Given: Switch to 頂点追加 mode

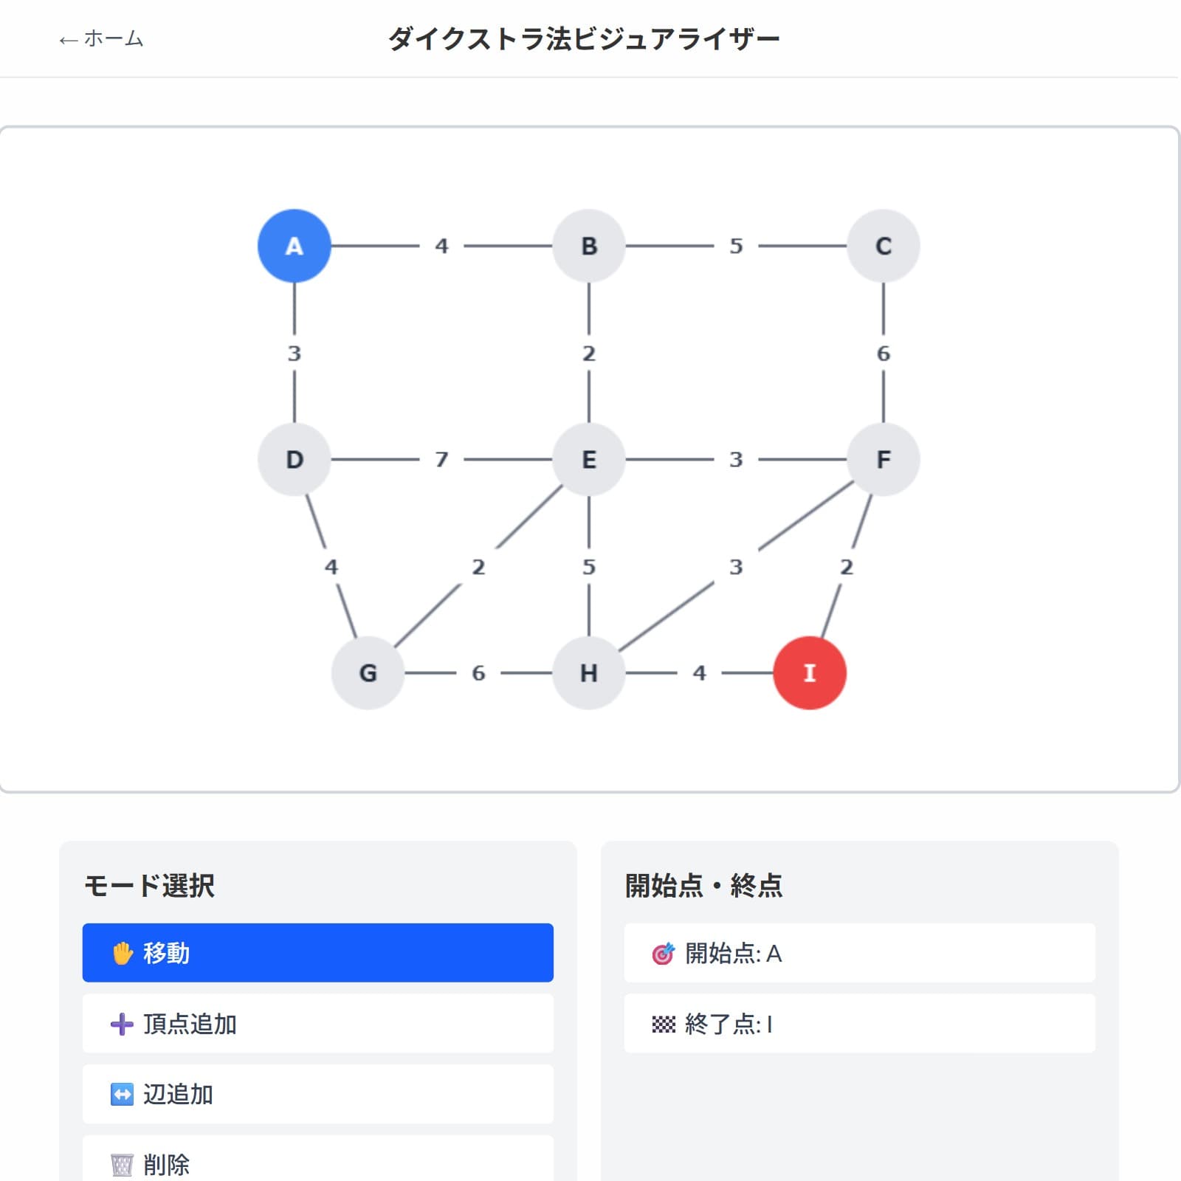Looking at the screenshot, I should coord(317,1024).
